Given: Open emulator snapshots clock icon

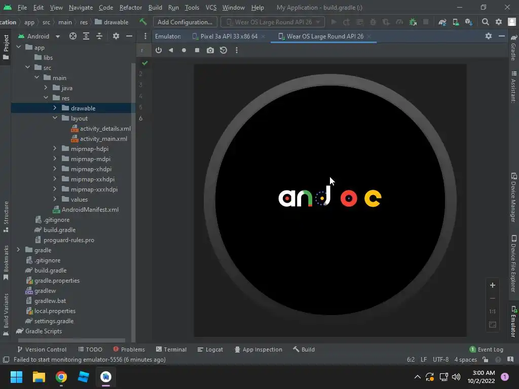Looking at the screenshot, I should pyautogui.click(x=224, y=50).
